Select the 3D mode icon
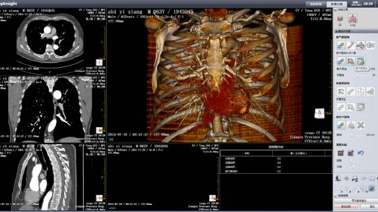This screenshot has height=212, width=378. tap(340, 19)
